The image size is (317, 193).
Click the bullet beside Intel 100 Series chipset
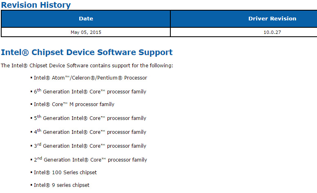coord(31,173)
